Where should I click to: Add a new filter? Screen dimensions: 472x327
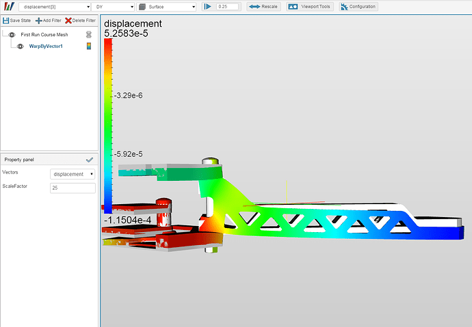pos(48,20)
